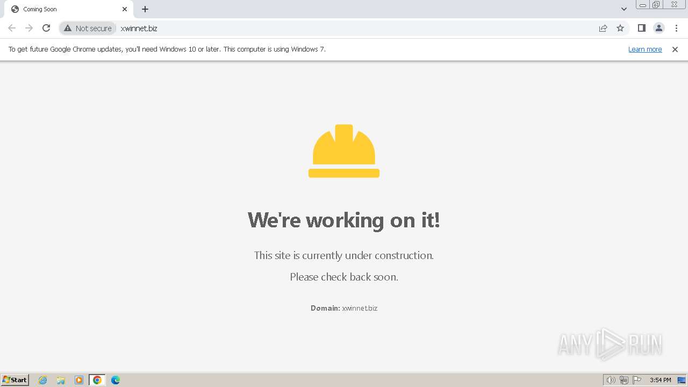The height and width of the screenshot is (387, 688).
Task: Share this page icon
Action: click(x=603, y=28)
